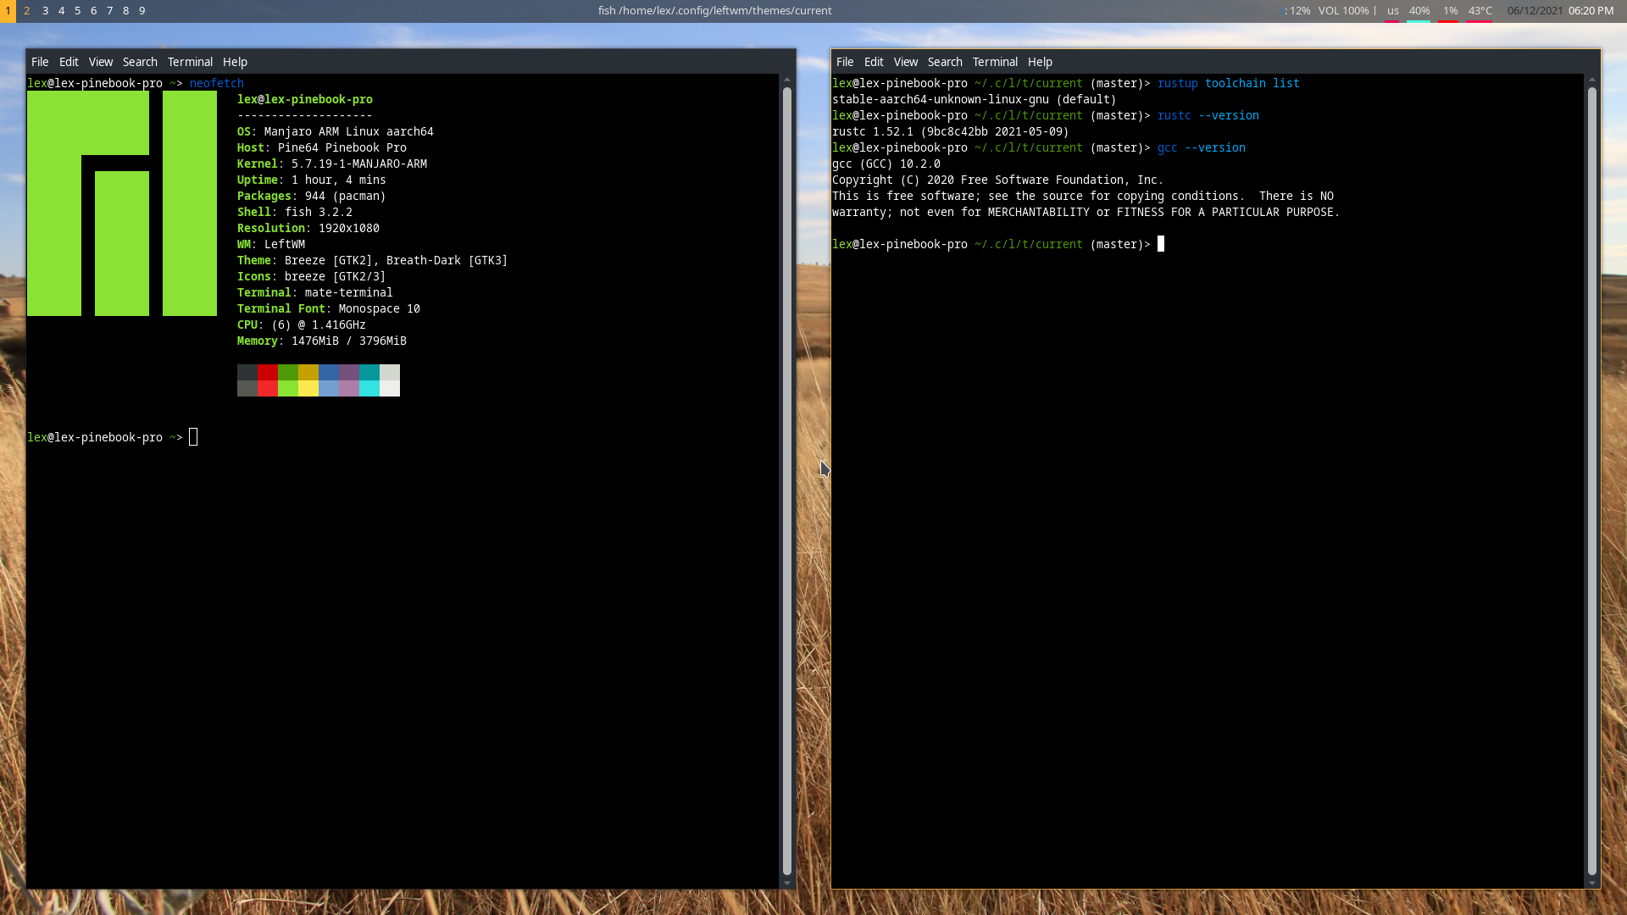Viewport: 1627px width, 915px height.
Task: Open Edit menu in right terminal
Action: pyautogui.click(x=874, y=62)
